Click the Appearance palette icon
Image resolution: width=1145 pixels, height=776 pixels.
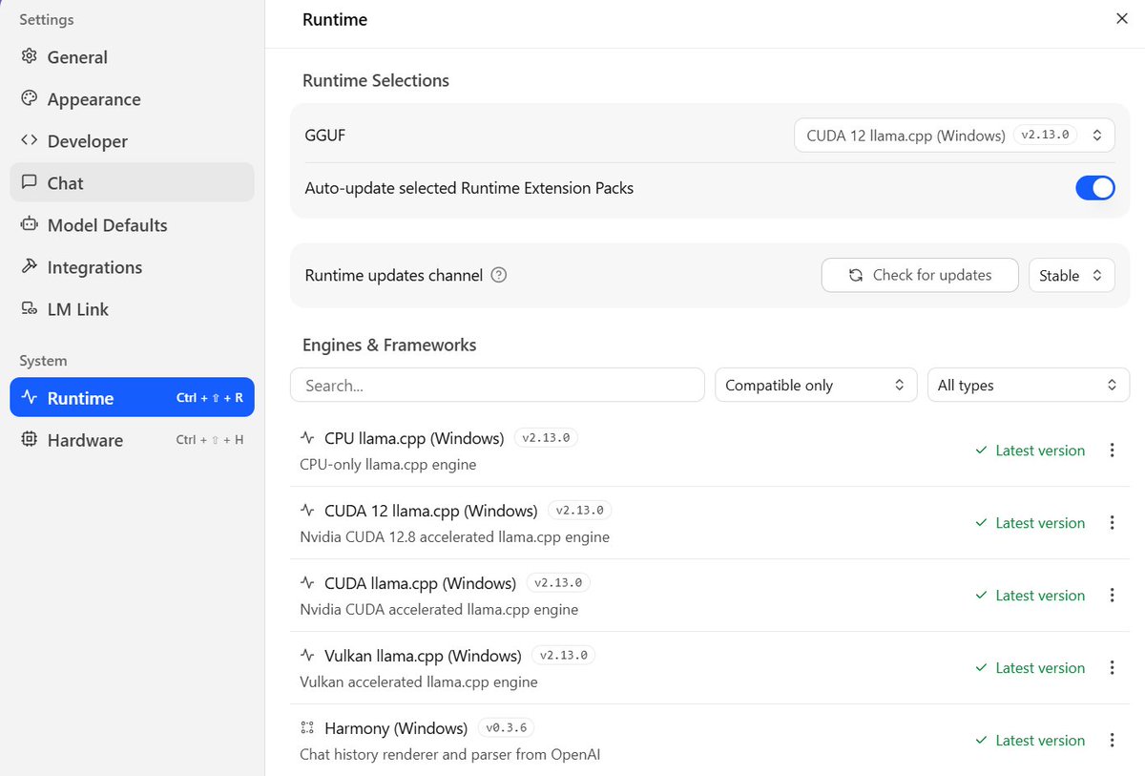(30, 99)
